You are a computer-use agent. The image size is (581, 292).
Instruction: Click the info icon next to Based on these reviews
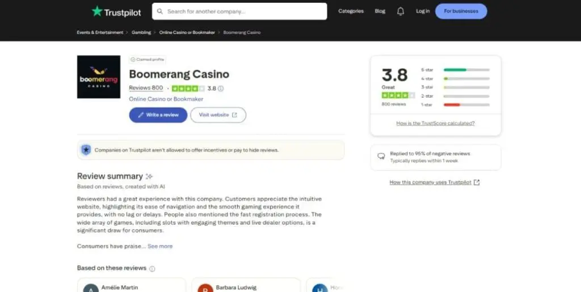click(152, 269)
